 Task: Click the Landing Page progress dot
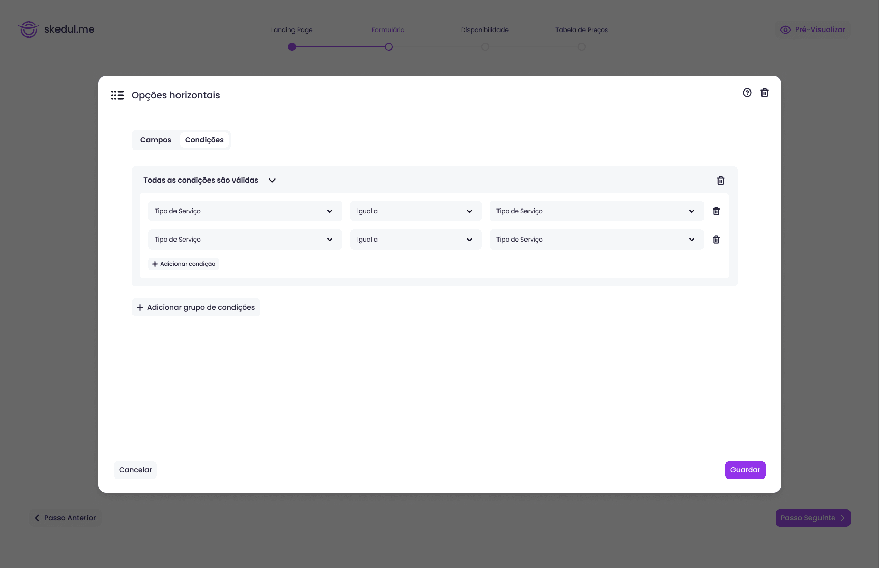292,47
